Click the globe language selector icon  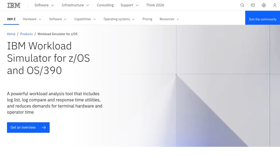pos(264,5)
